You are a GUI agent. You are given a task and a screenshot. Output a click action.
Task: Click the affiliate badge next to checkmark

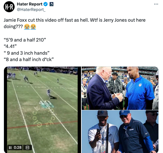coord(51,4)
